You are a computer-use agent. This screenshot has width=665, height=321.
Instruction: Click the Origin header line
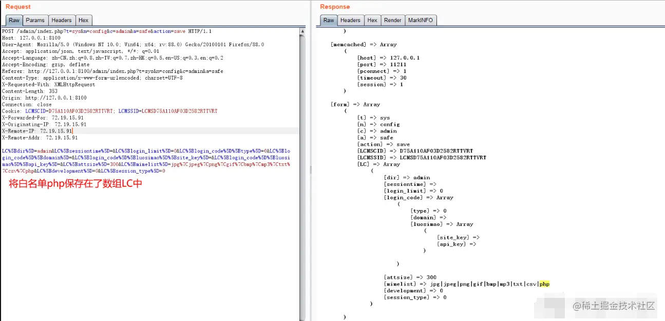[x=45, y=98]
